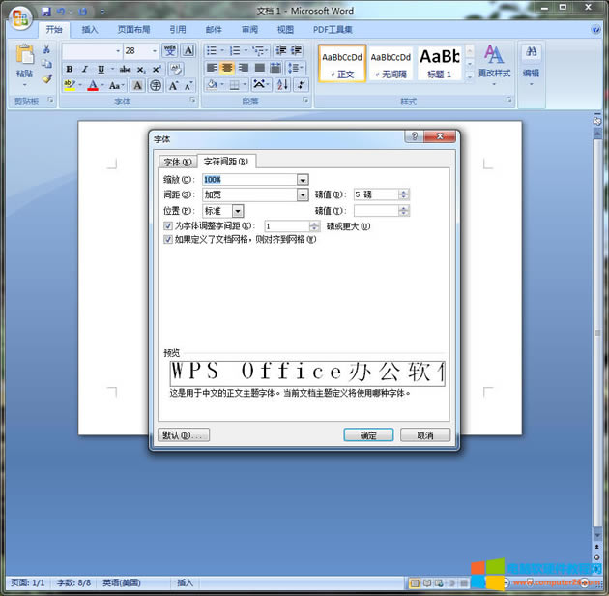Click the Save icon in quick access toolbar
The image size is (609, 596).
coord(45,12)
